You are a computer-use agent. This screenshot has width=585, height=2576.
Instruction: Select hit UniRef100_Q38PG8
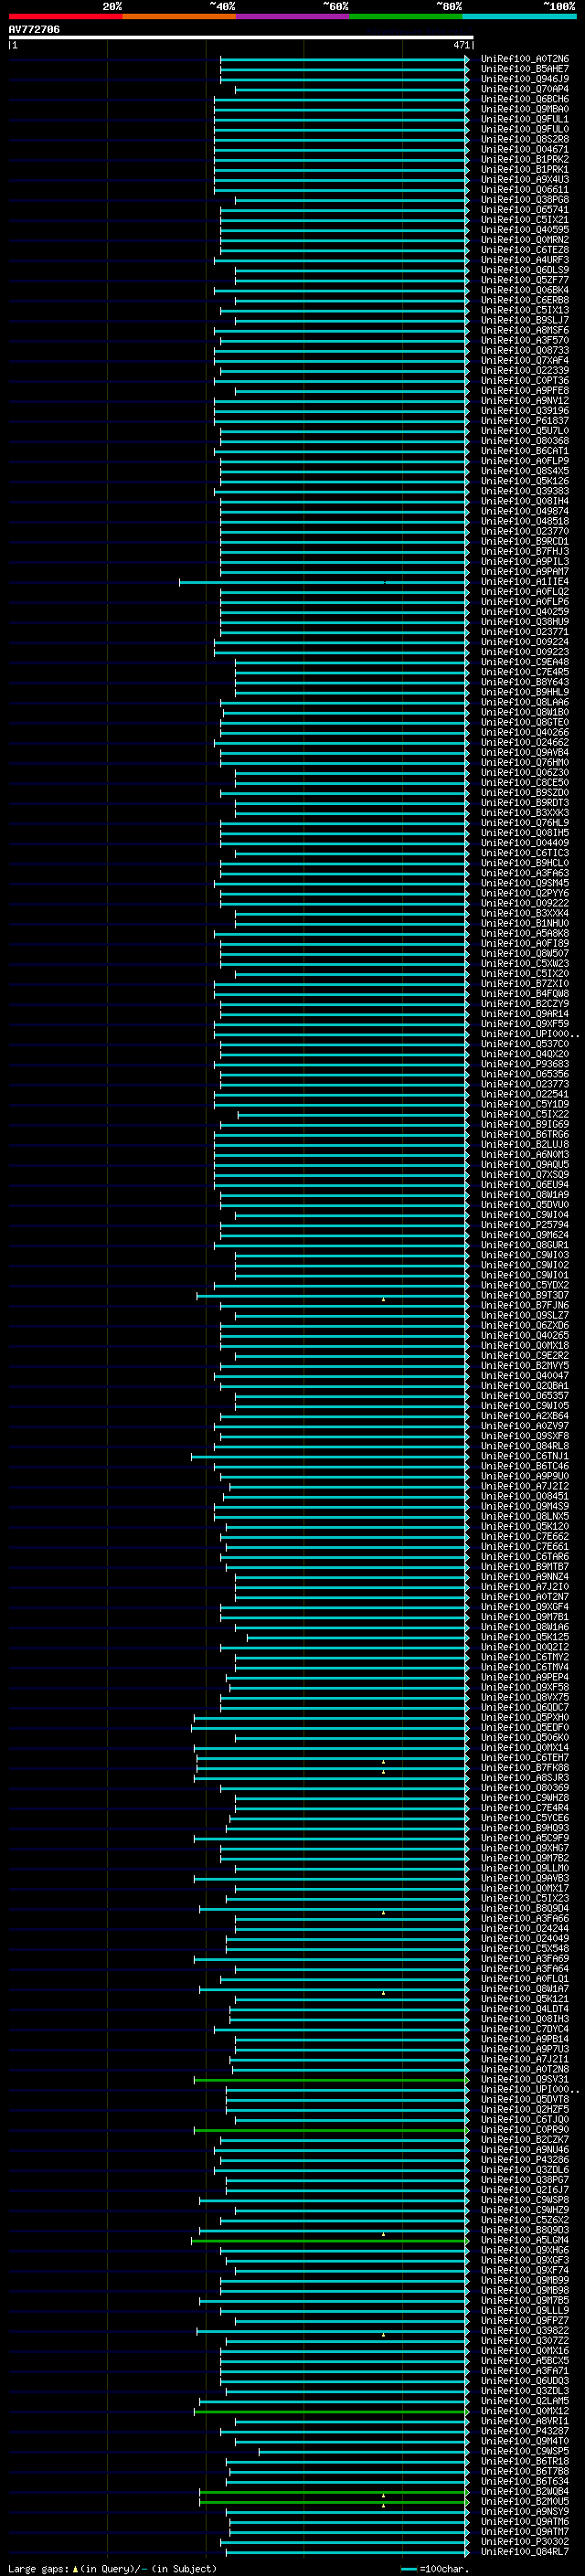point(524,200)
